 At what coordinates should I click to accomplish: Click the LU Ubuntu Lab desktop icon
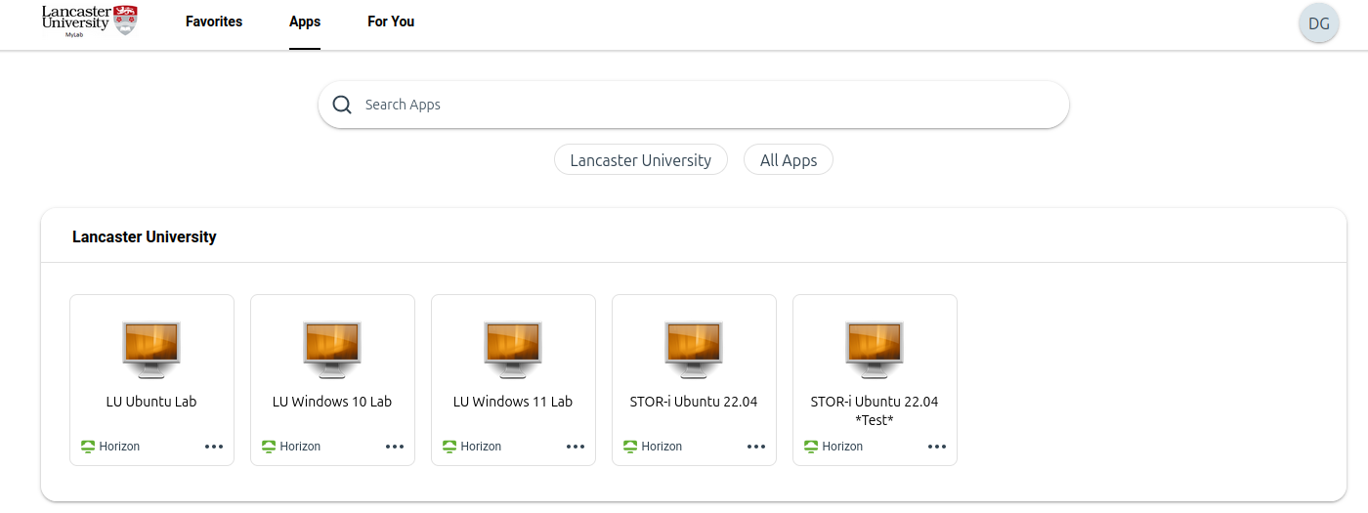(x=151, y=348)
